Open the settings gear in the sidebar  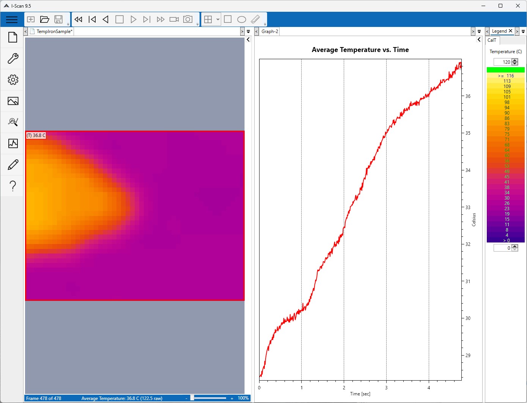(x=13, y=80)
